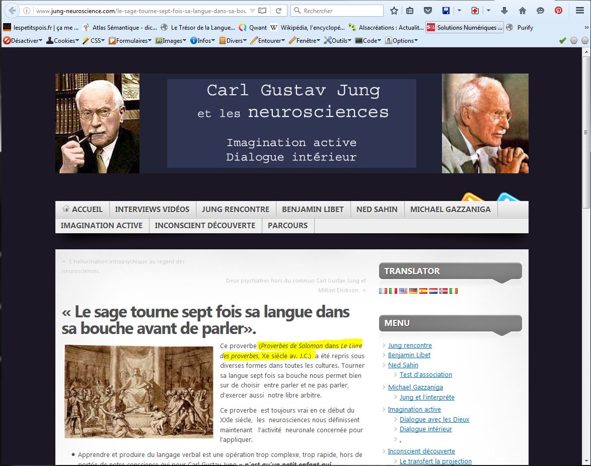The height and width of the screenshot is (466, 591).
Task: Select the German flag translation
Action: (413, 291)
